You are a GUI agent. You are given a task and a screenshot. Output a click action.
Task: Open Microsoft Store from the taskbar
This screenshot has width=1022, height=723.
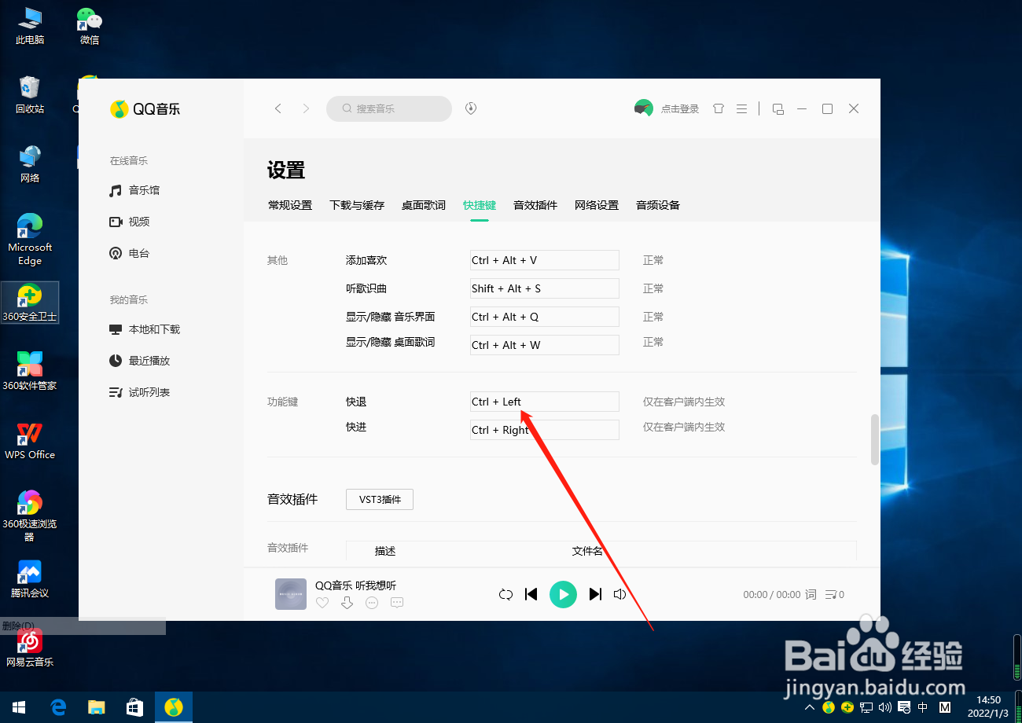(134, 707)
